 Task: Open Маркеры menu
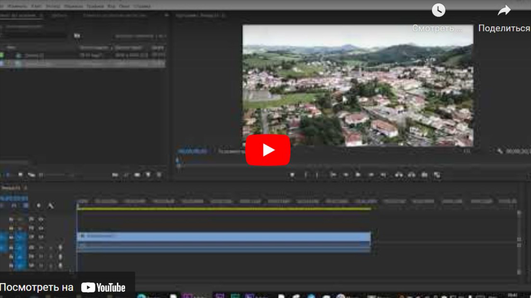[73, 6]
